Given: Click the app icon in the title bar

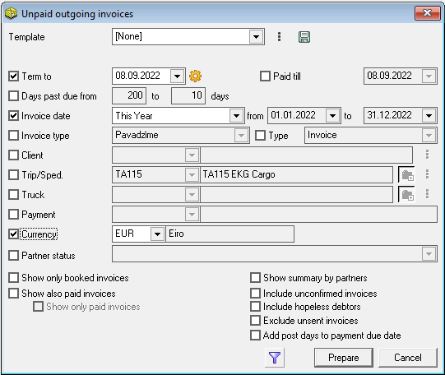Looking at the screenshot, I should [11, 13].
